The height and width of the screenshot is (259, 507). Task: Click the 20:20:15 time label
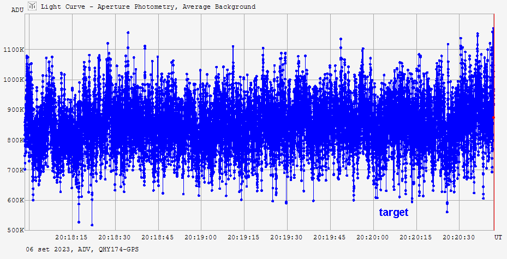(415, 237)
